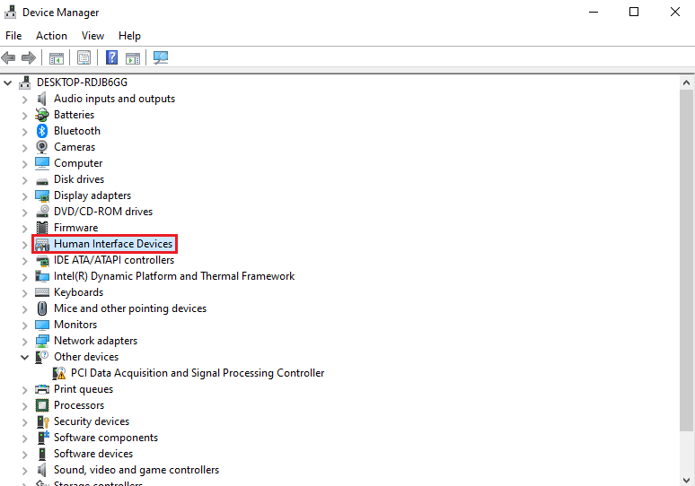695x486 pixels.
Task: Select the Software components label
Action: (x=106, y=438)
